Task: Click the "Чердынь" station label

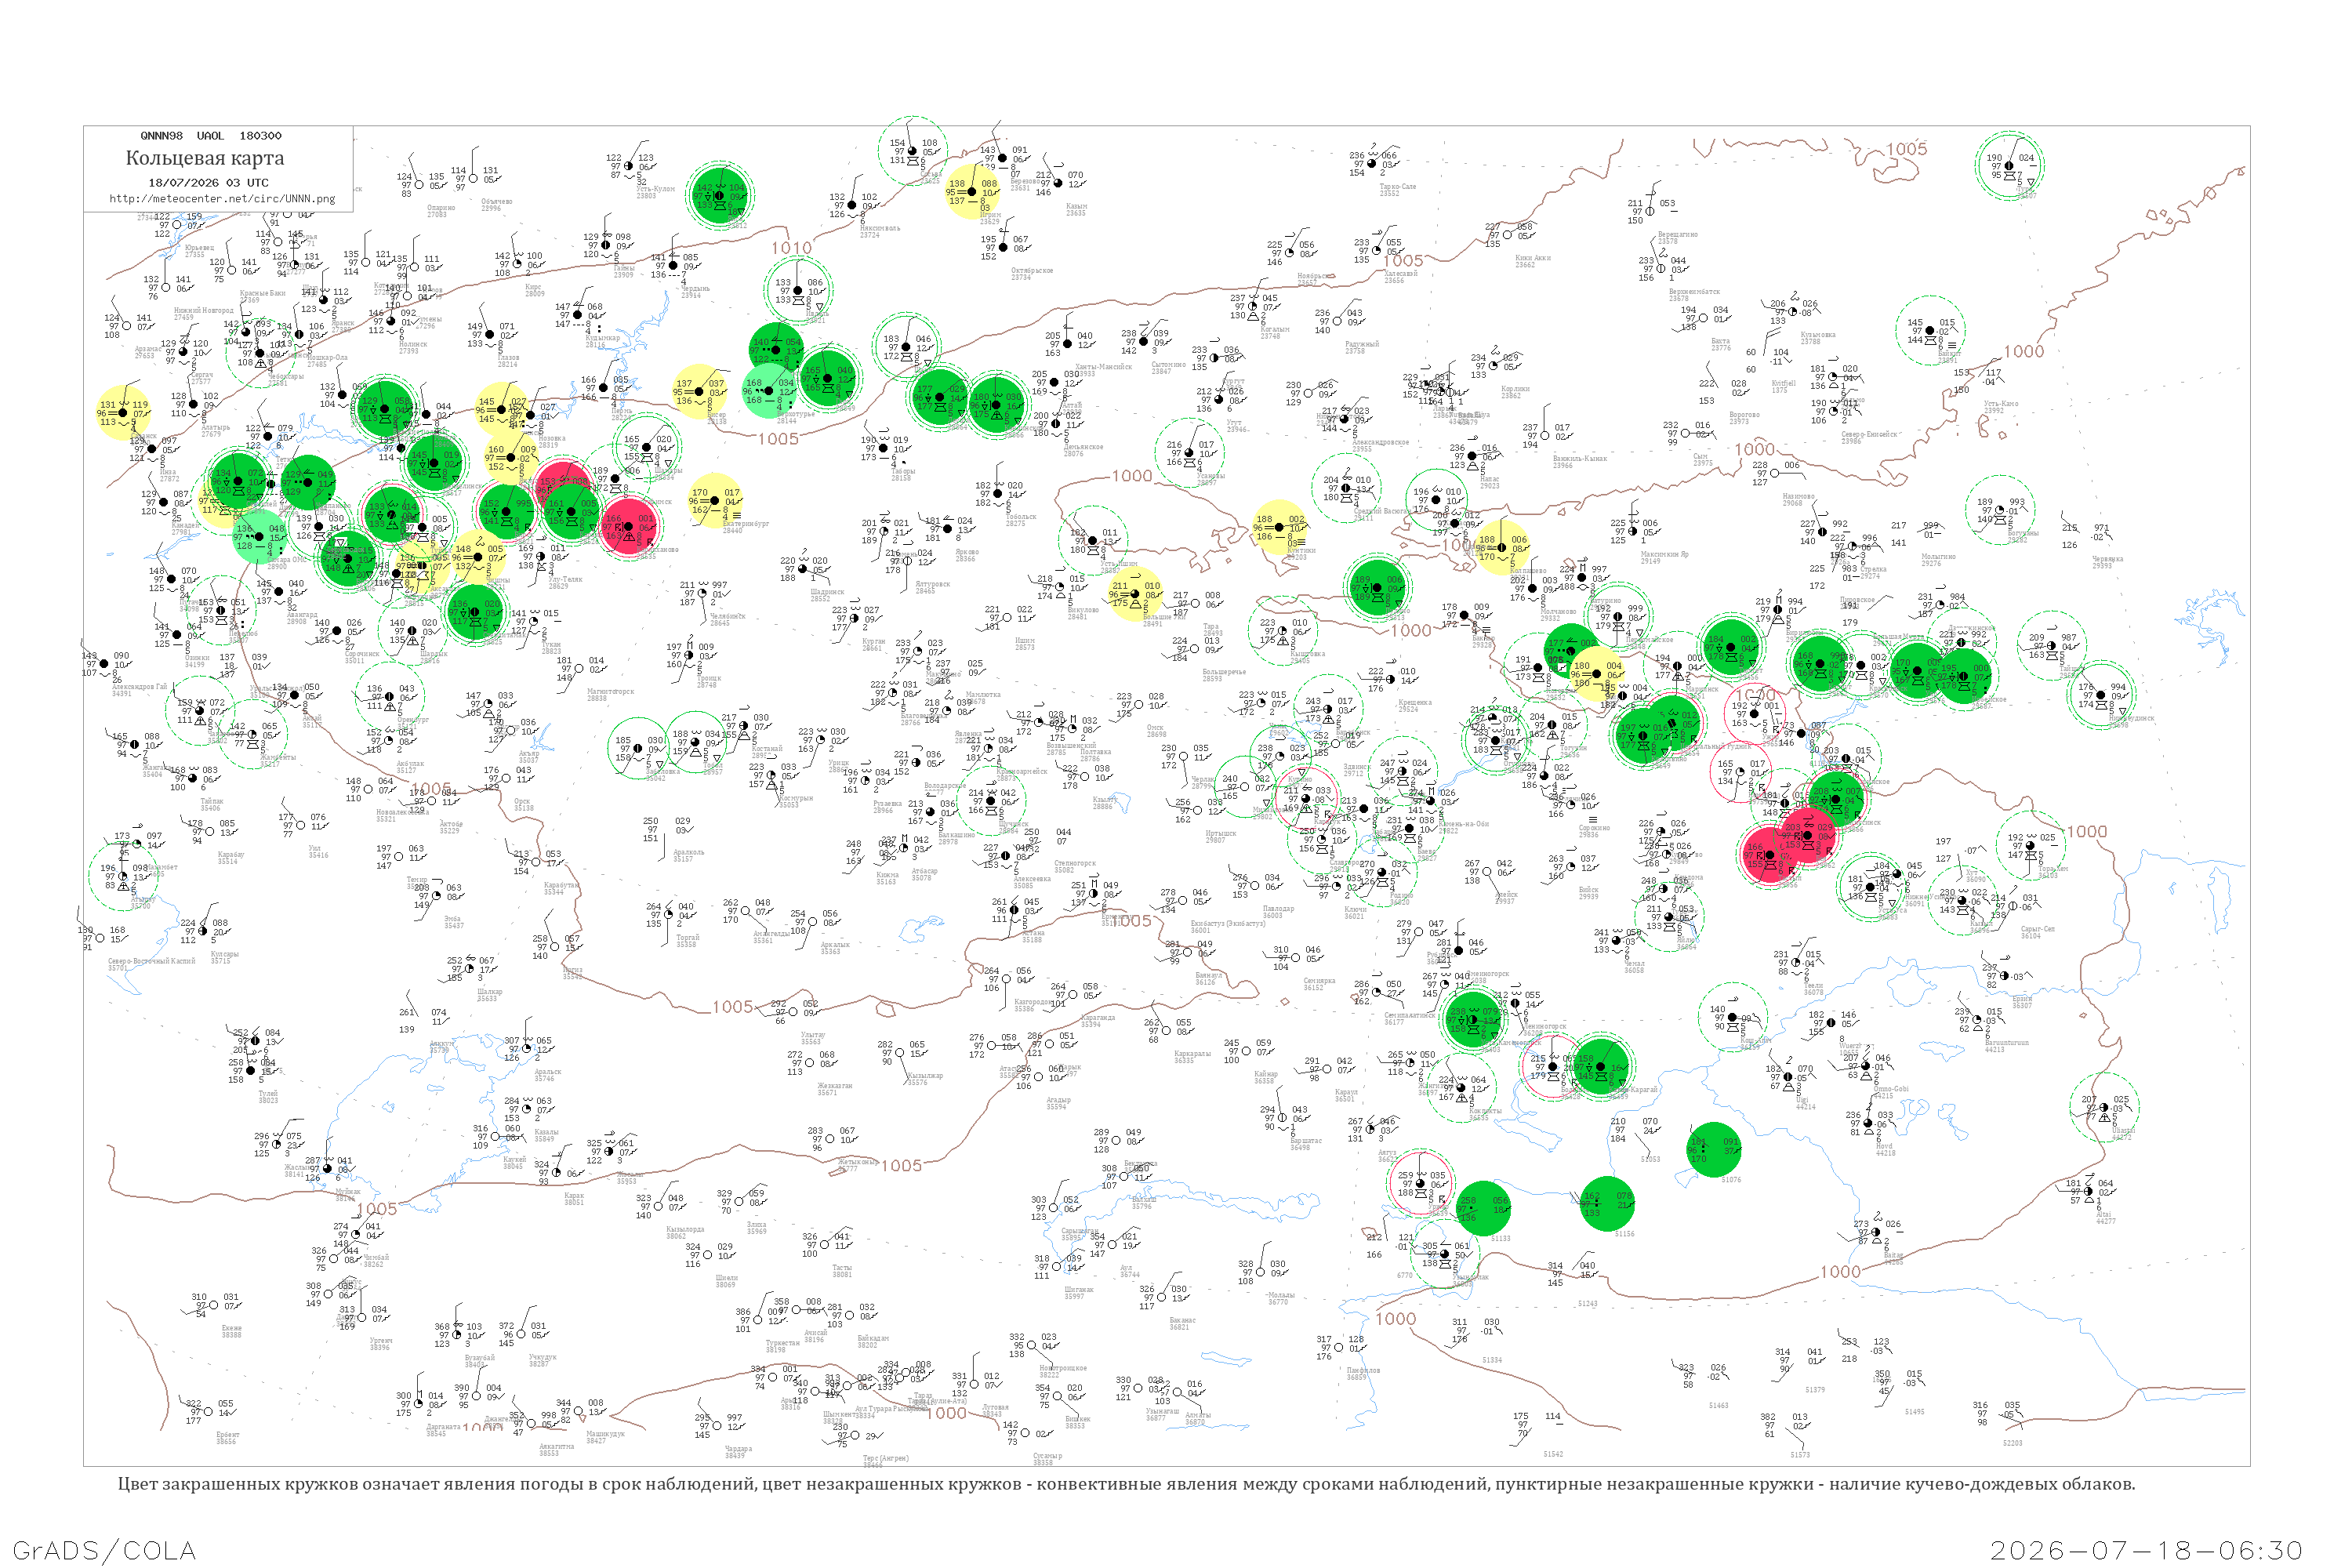Action: (695, 290)
